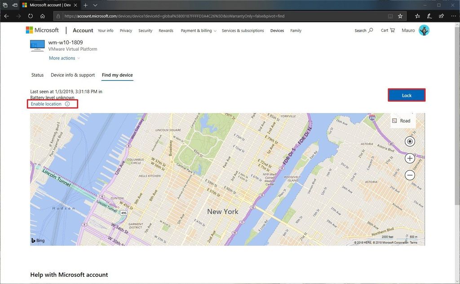This screenshot has height=284, width=460.
Task: Open Search on the Microsoft account site
Action: pyautogui.click(x=364, y=31)
